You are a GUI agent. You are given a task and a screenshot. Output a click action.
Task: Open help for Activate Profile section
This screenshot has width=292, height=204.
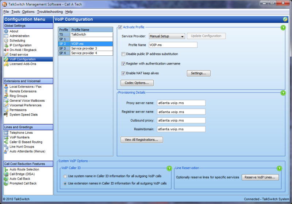tap(283, 28)
